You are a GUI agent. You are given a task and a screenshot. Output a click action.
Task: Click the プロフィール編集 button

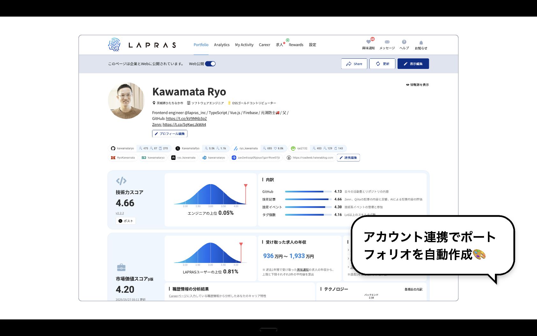[170, 134]
